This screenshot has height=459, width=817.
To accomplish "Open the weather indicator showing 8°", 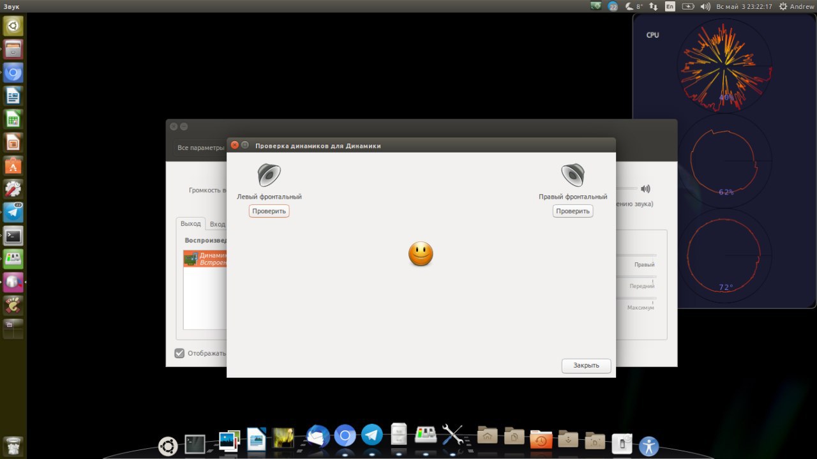I will coord(634,6).
